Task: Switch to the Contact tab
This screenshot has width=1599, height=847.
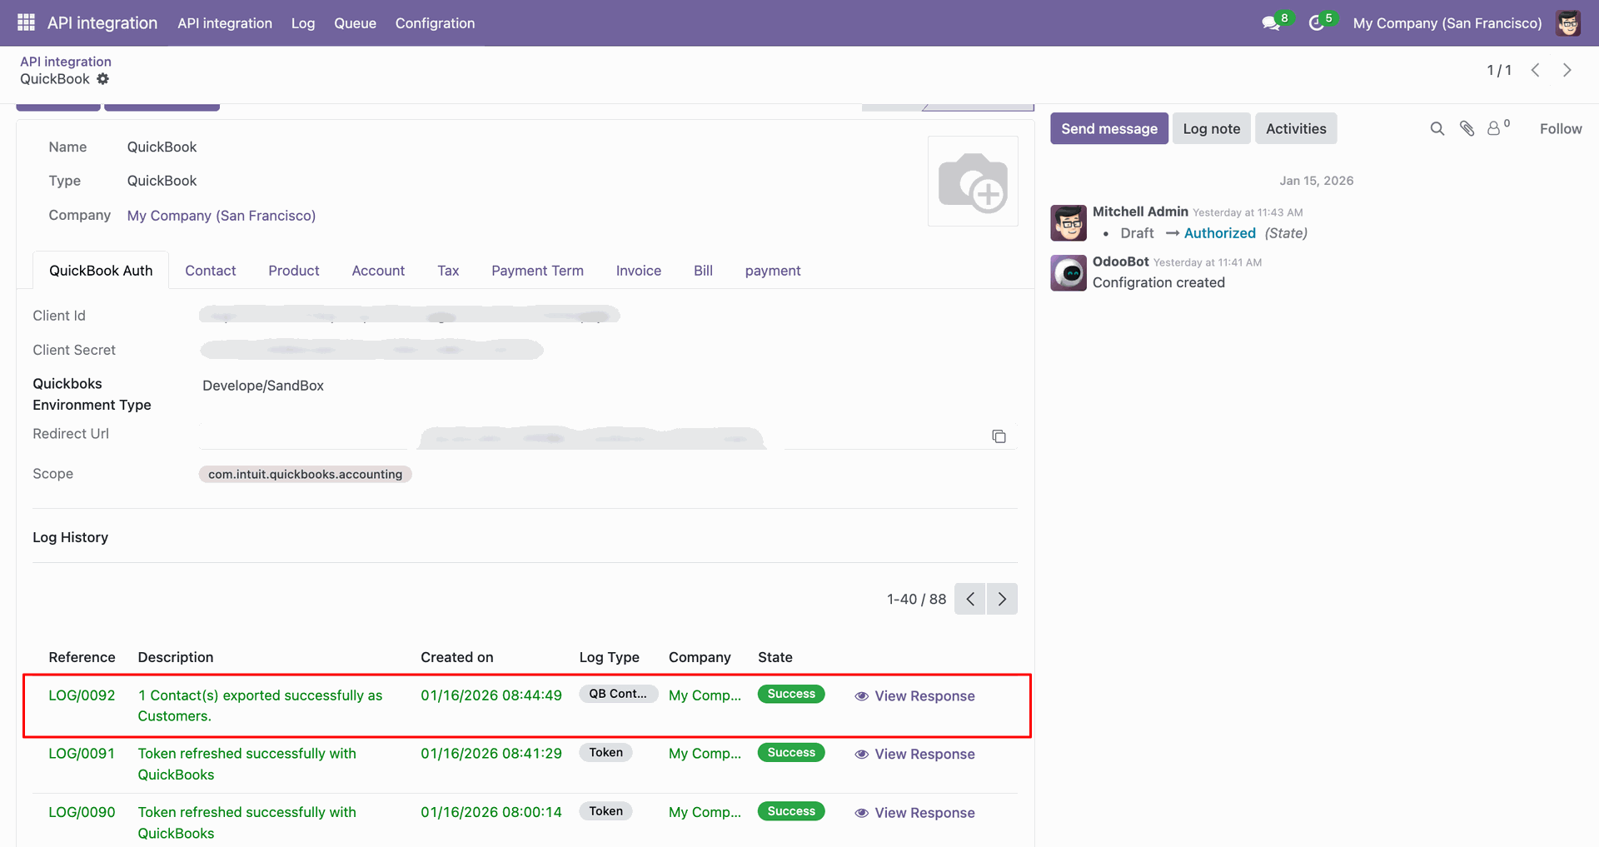Action: pyautogui.click(x=211, y=271)
